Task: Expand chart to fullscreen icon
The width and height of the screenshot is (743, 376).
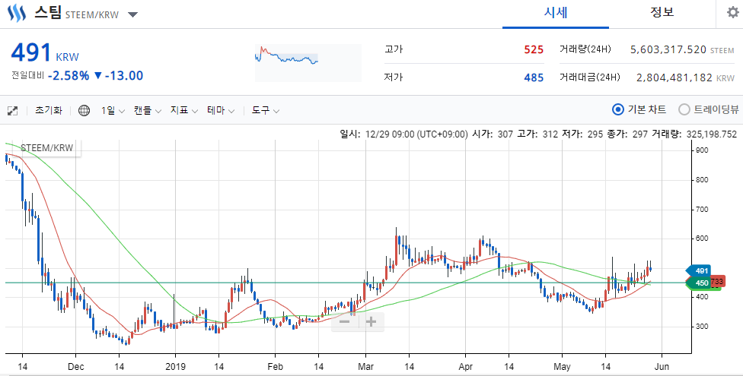Action: click(12, 111)
